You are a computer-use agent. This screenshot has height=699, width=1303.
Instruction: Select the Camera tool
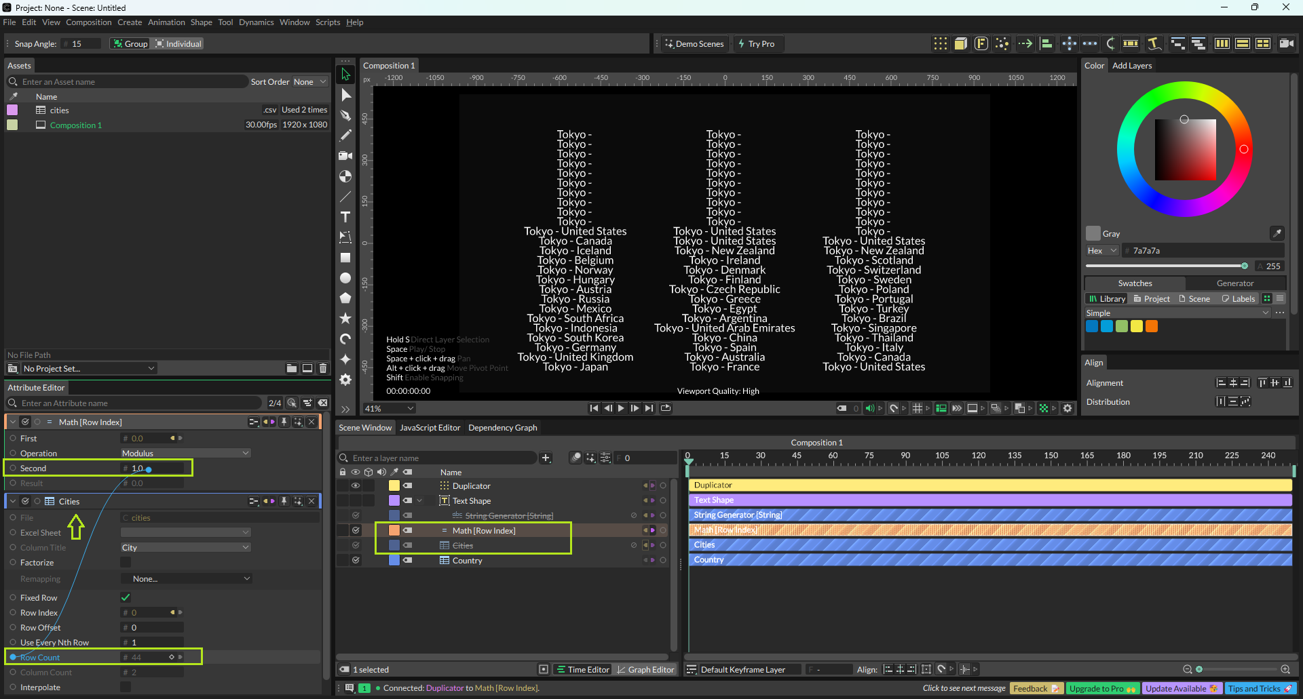[x=345, y=156]
